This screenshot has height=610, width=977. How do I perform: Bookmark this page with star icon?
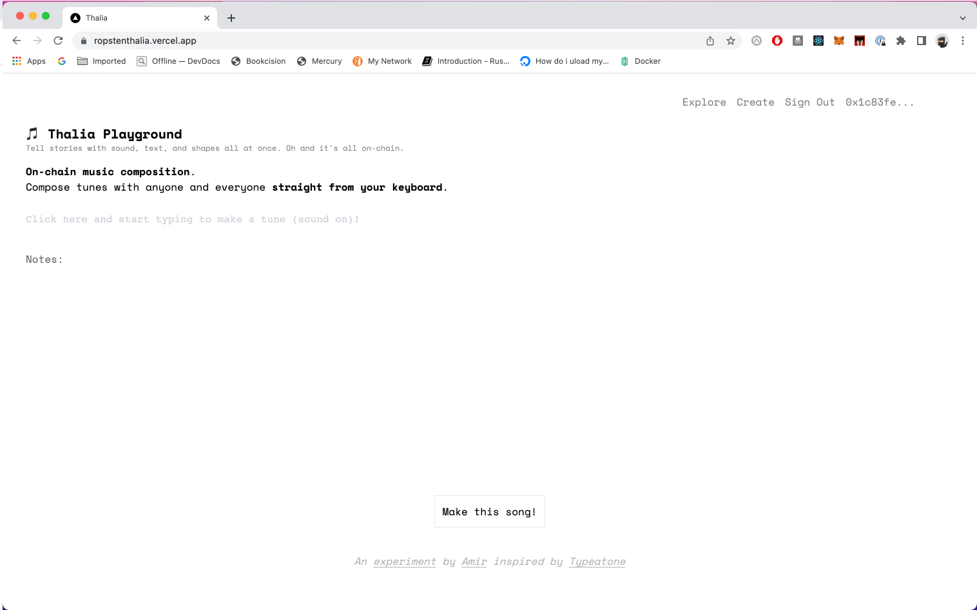point(731,41)
